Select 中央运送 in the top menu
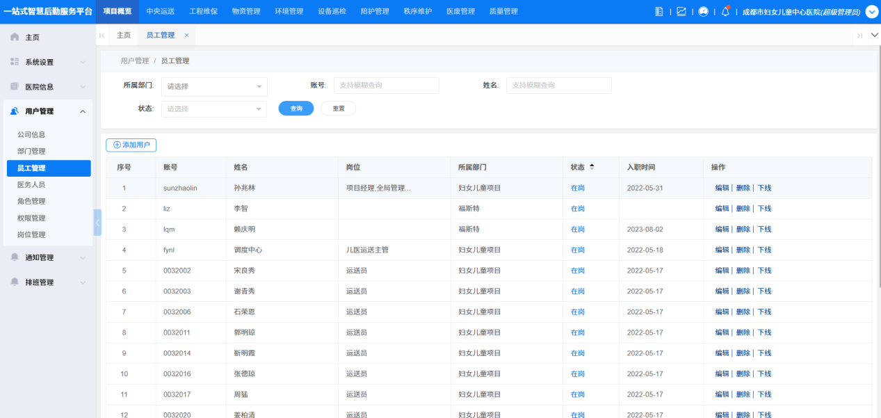Viewport: 881px width, 418px height. tap(160, 12)
